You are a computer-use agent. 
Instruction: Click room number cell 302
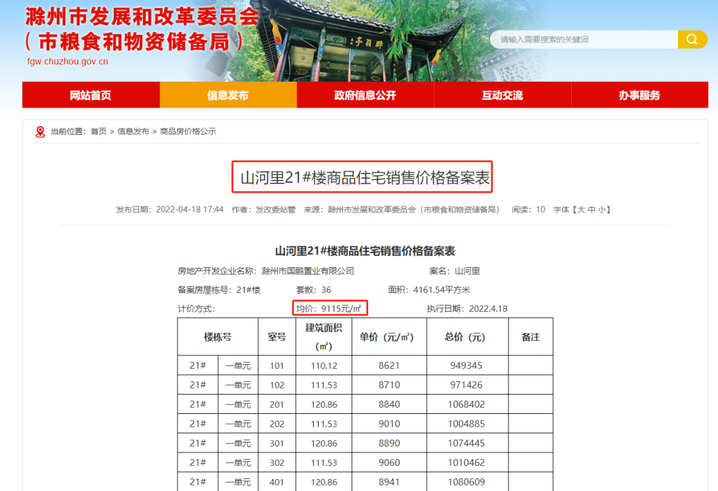pos(277,462)
